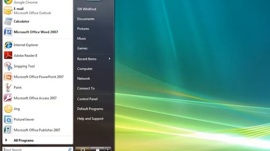Click the power button
The width and height of the screenshot is (270, 151).
[83, 149]
